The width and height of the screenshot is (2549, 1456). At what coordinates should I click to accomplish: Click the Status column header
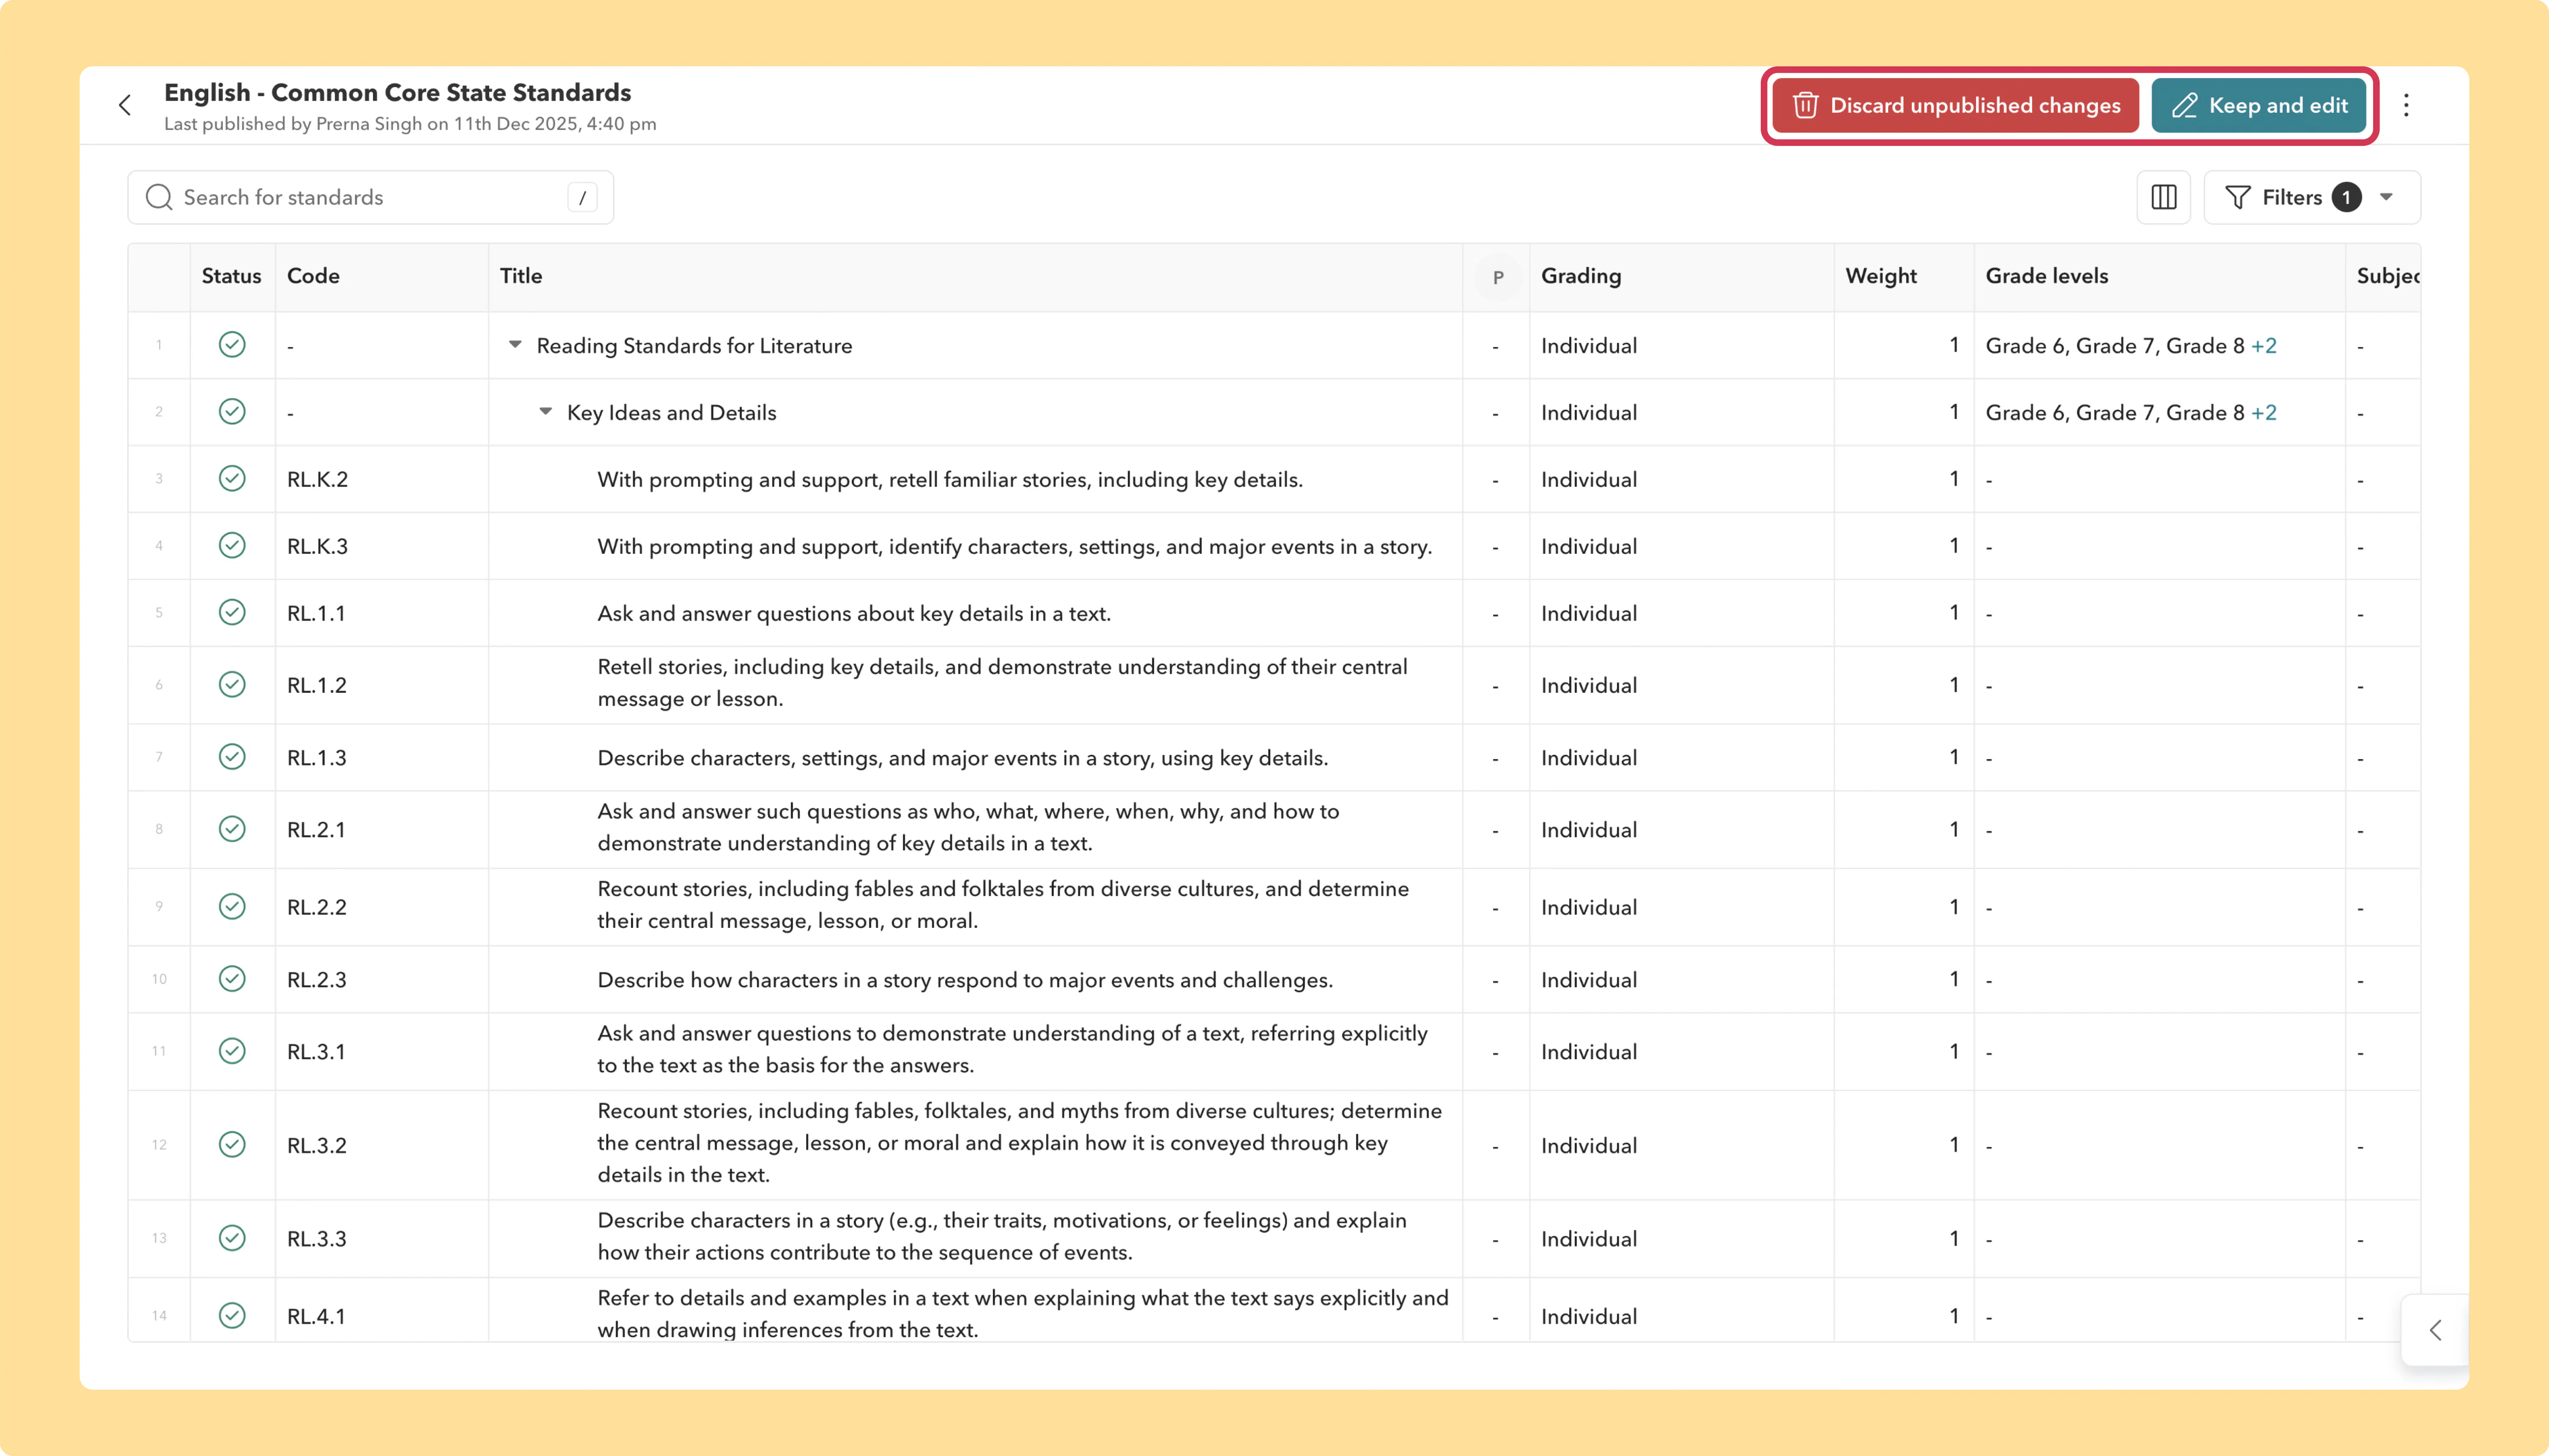(x=231, y=276)
